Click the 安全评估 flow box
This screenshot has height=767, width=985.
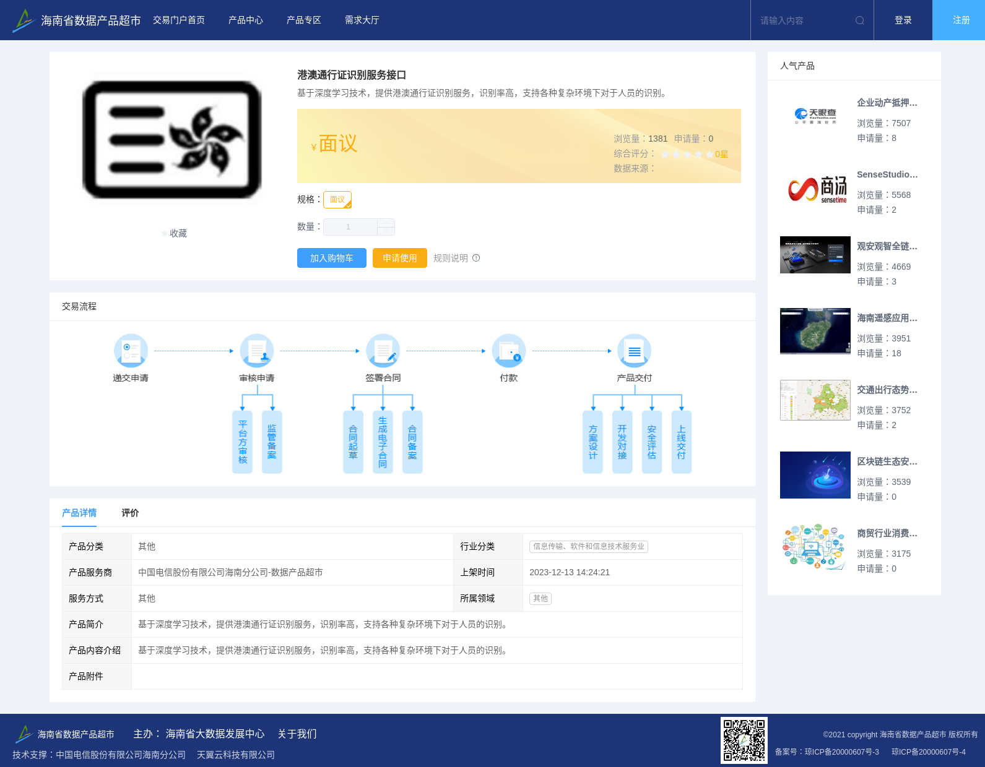point(652,442)
